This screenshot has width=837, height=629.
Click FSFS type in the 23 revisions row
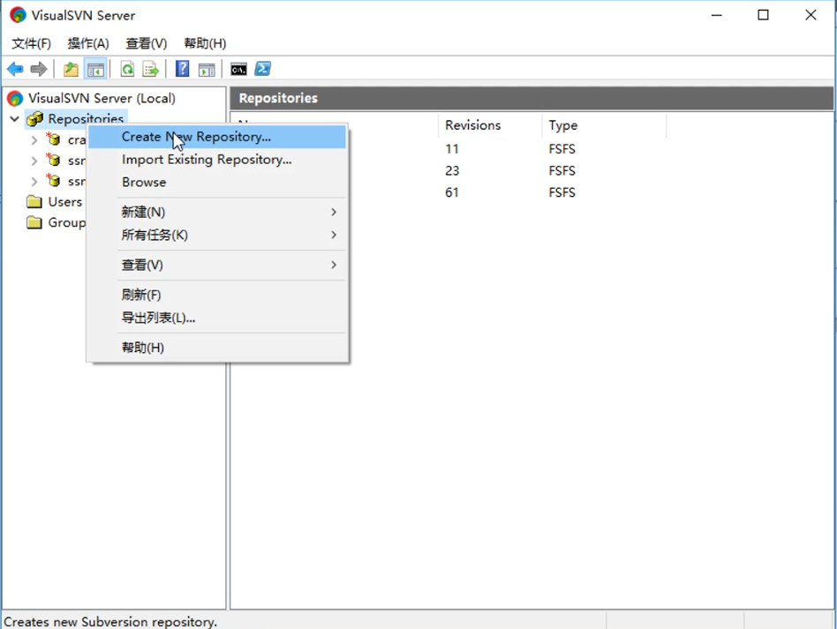pyautogui.click(x=562, y=171)
